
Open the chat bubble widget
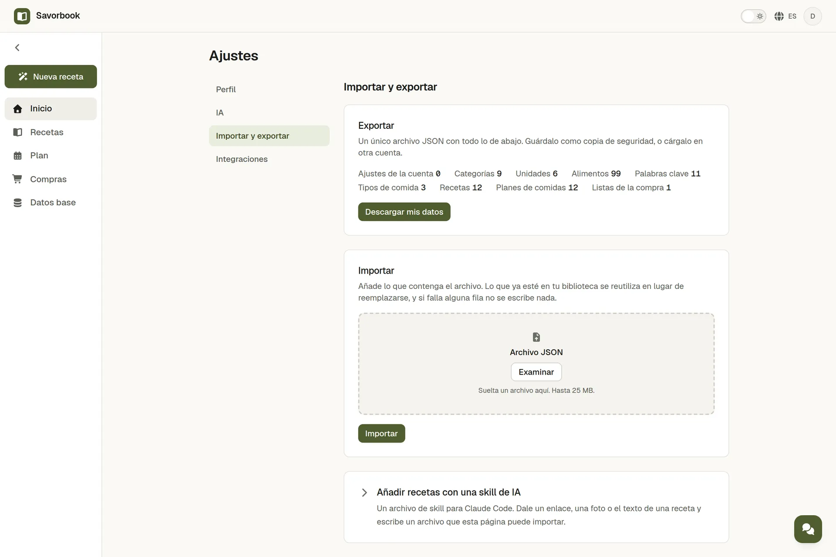pyautogui.click(x=808, y=529)
